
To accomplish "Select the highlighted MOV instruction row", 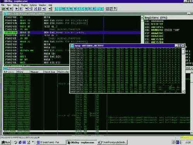I will (x=72, y=33).
